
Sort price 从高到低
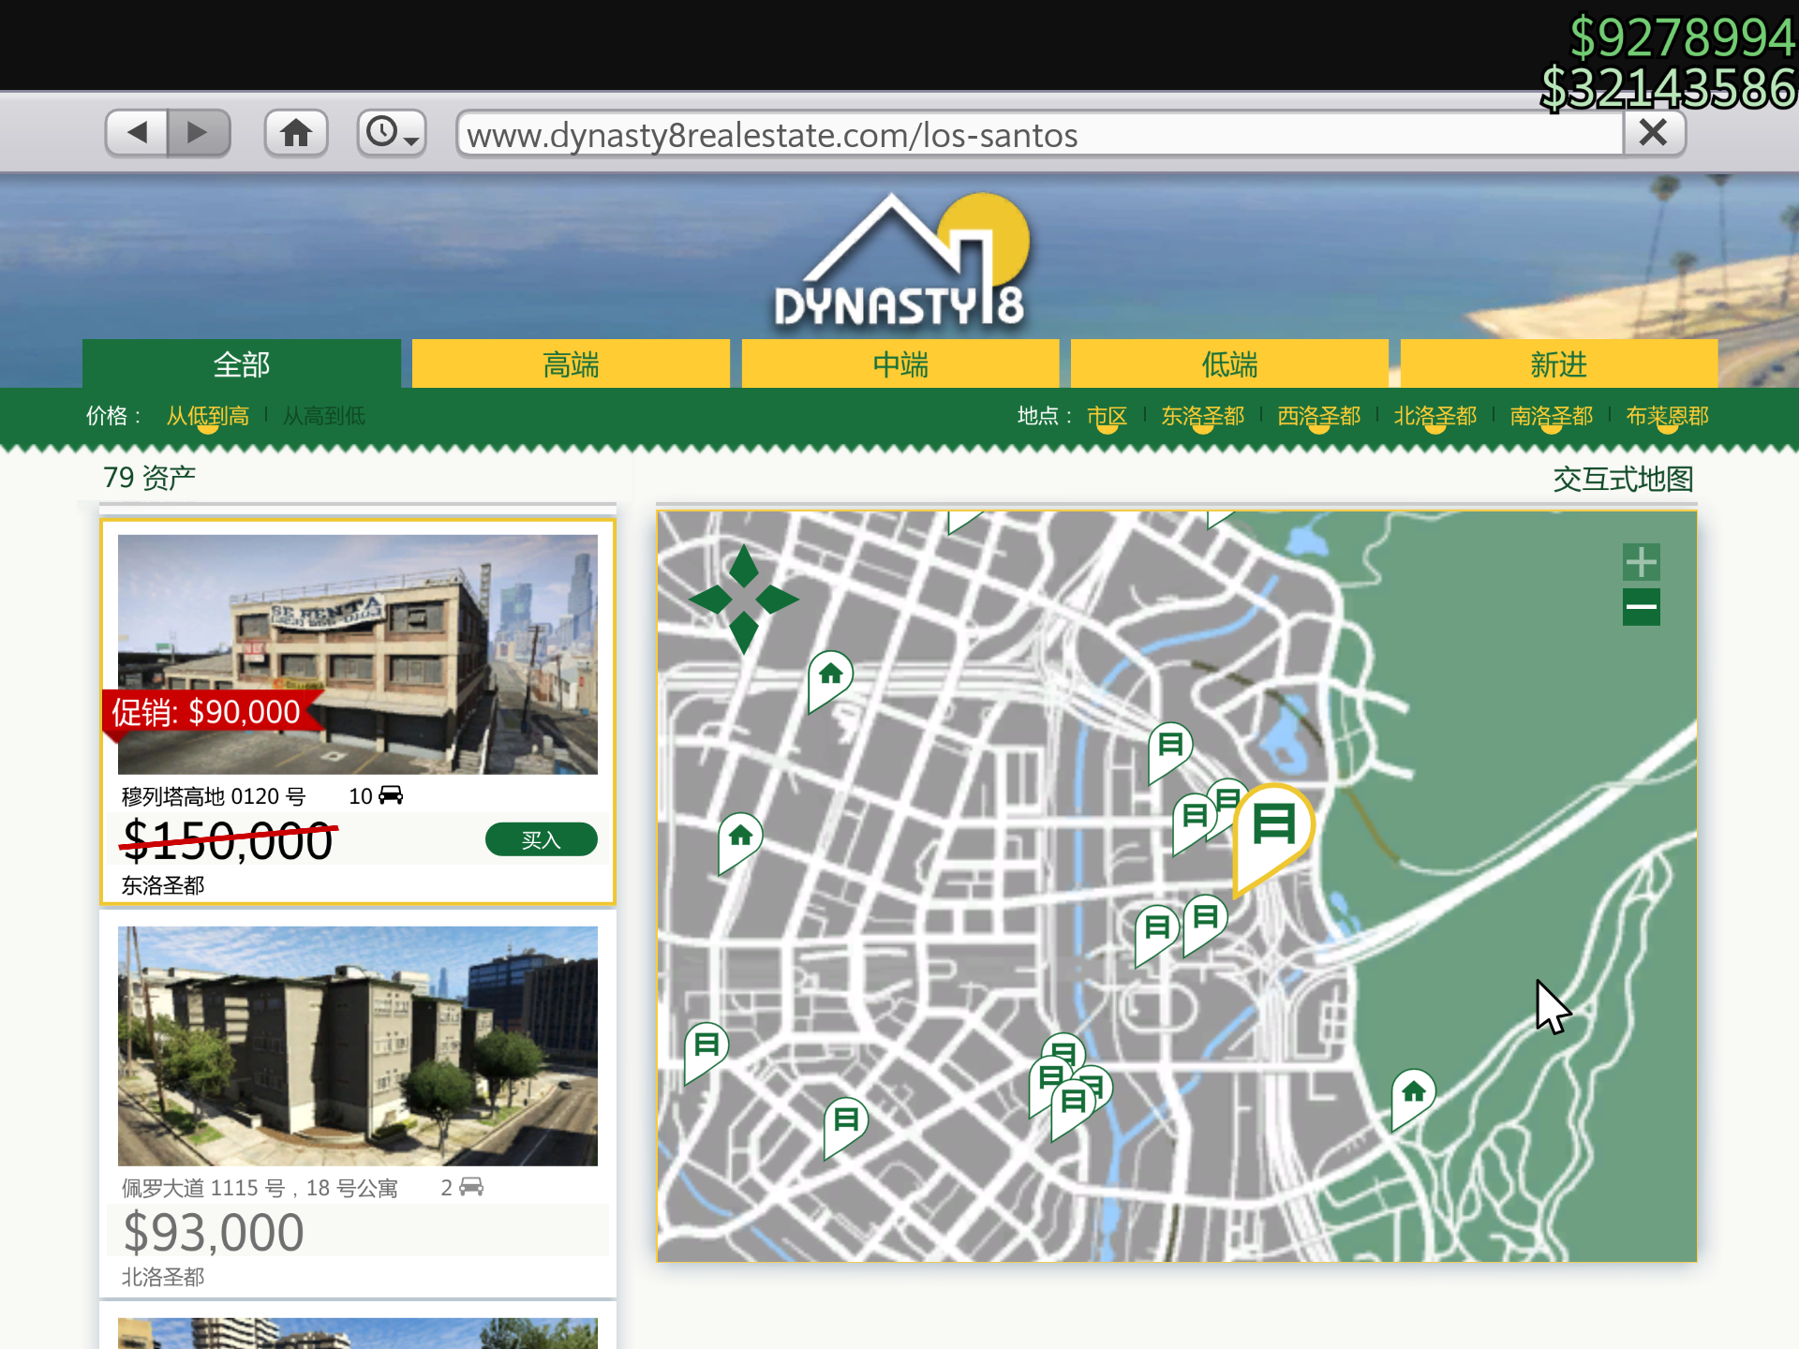(324, 416)
